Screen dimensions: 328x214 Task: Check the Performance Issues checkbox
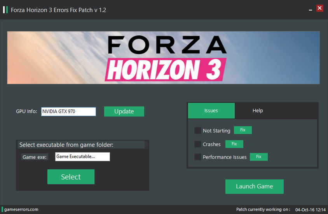click(198, 157)
